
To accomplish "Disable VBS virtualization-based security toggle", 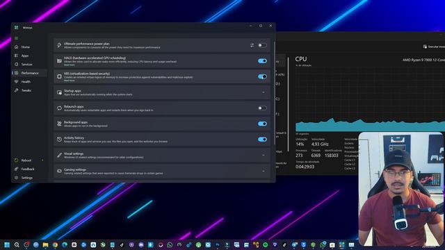I will pos(262,76).
